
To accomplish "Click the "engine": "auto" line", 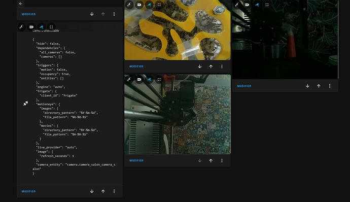I will click(x=51, y=87).
